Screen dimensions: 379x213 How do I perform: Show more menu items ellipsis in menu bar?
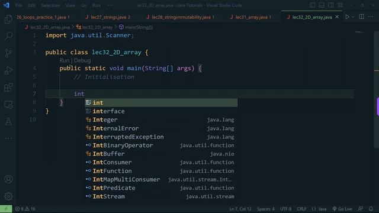coord(110,5)
